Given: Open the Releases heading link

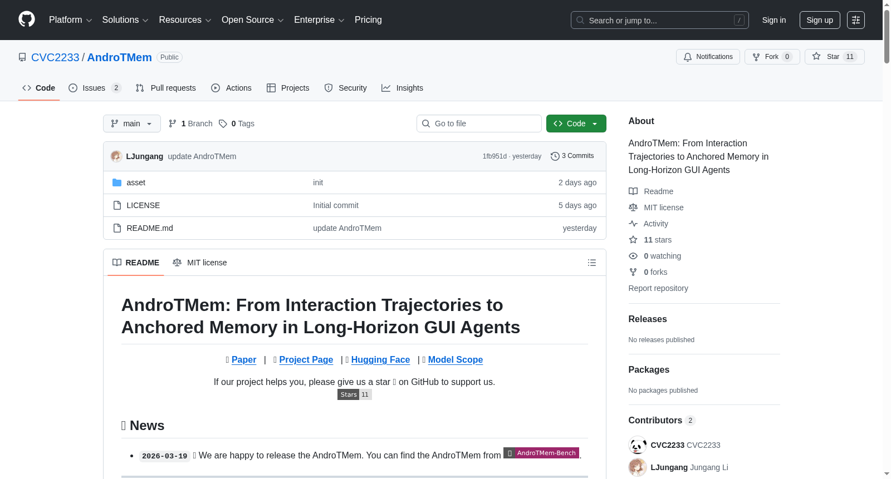Looking at the screenshot, I should 648,319.
